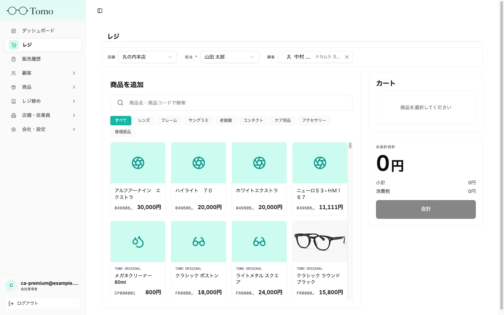Click the 顧客 people icon
504x315 pixels.
tap(14, 73)
